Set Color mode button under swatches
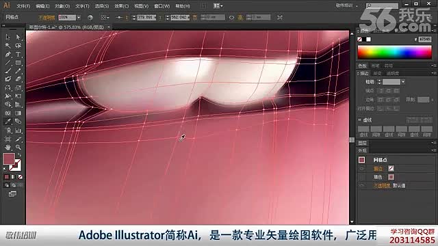This screenshot has width=438, height=246. click(x=7, y=177)
